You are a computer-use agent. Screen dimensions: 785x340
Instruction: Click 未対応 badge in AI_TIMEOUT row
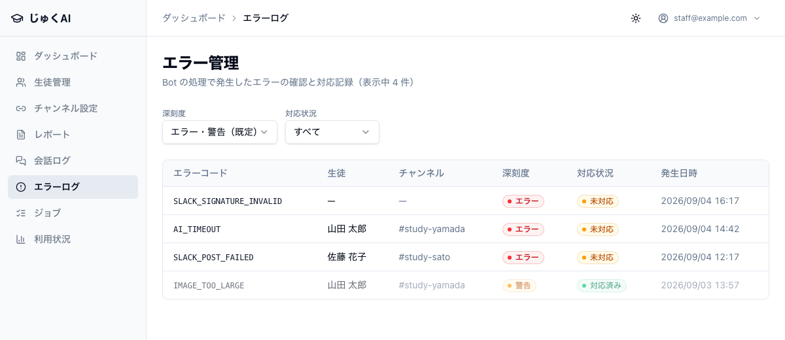(598, 229)
